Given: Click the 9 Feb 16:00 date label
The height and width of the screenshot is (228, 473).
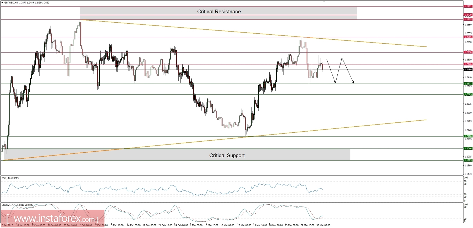Looking at the screenshot, I should 117,225.
